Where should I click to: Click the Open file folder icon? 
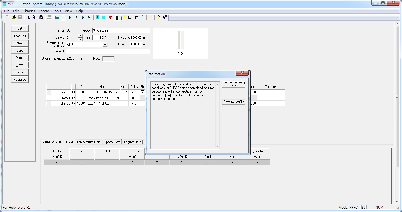[13, 17]
